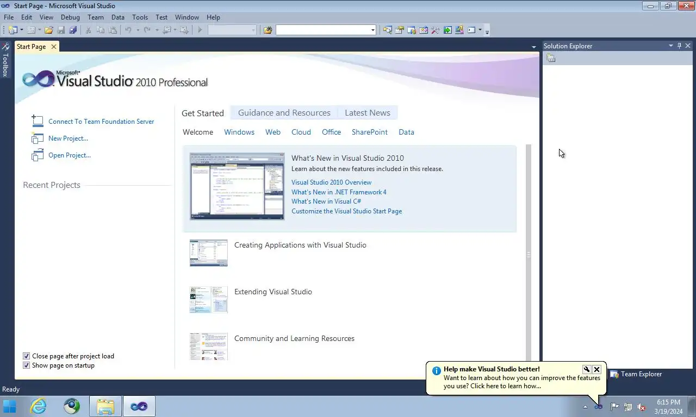The width and height of the screenshot is (696, 417).
Task: Open the Undo history dropdown arrow
Action: click(x=138, y=30)
